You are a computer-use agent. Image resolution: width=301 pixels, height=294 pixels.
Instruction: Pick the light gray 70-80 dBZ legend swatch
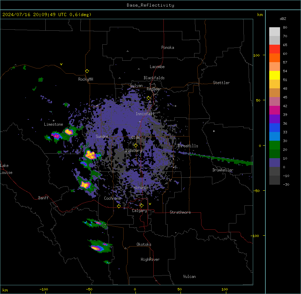pos(274,32)
